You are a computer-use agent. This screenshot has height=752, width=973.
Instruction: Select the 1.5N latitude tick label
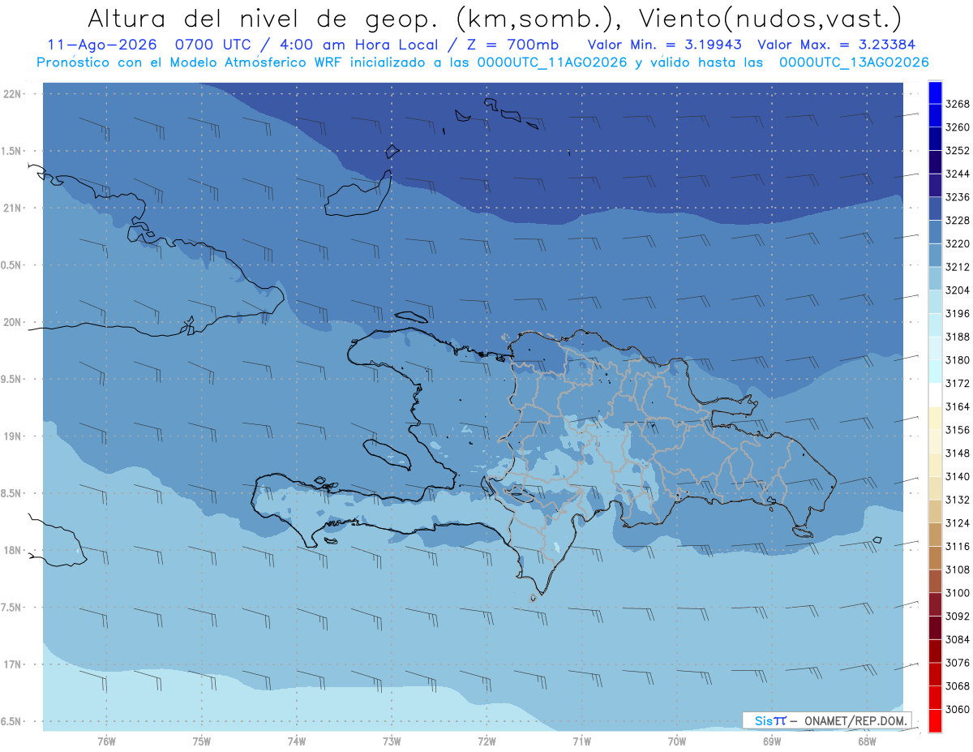click(x=12, y=152)
